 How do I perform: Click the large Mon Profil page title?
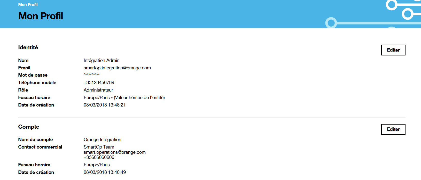41,16
